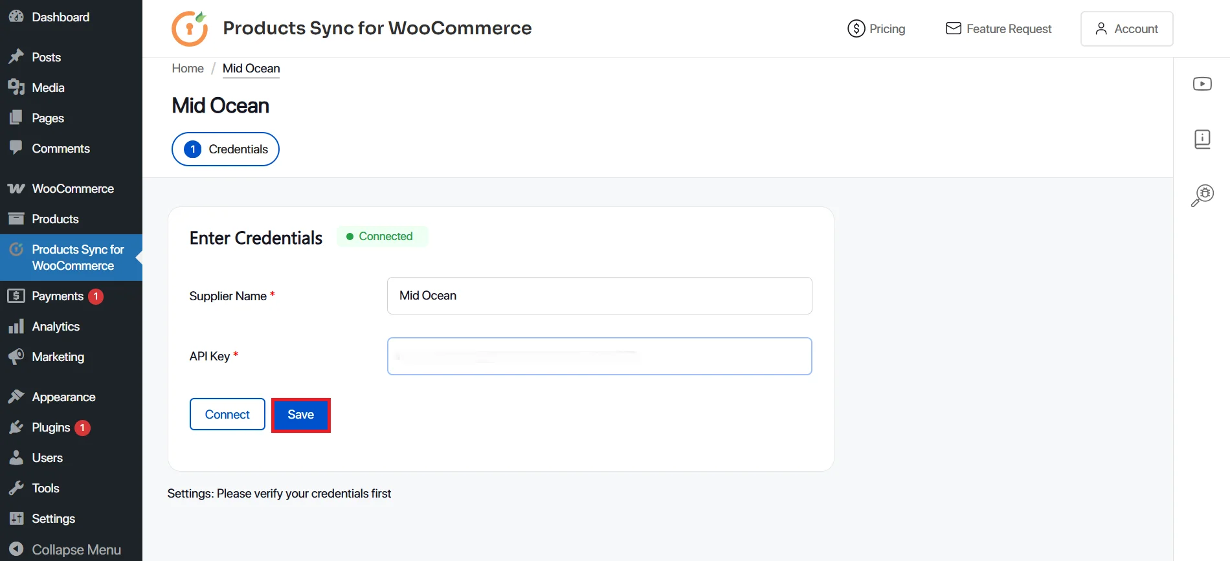The height and width of the screenshot is (561, 1230).
Task: Click the Account person icon
Action: 1101,28
